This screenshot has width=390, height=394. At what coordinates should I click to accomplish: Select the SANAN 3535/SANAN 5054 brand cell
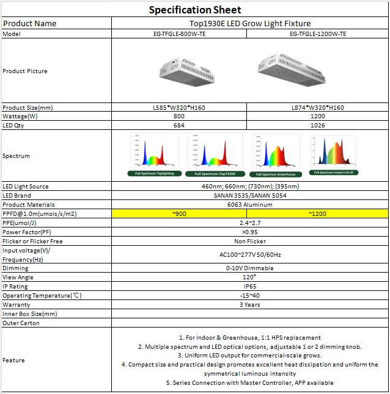tap(249, 196)
